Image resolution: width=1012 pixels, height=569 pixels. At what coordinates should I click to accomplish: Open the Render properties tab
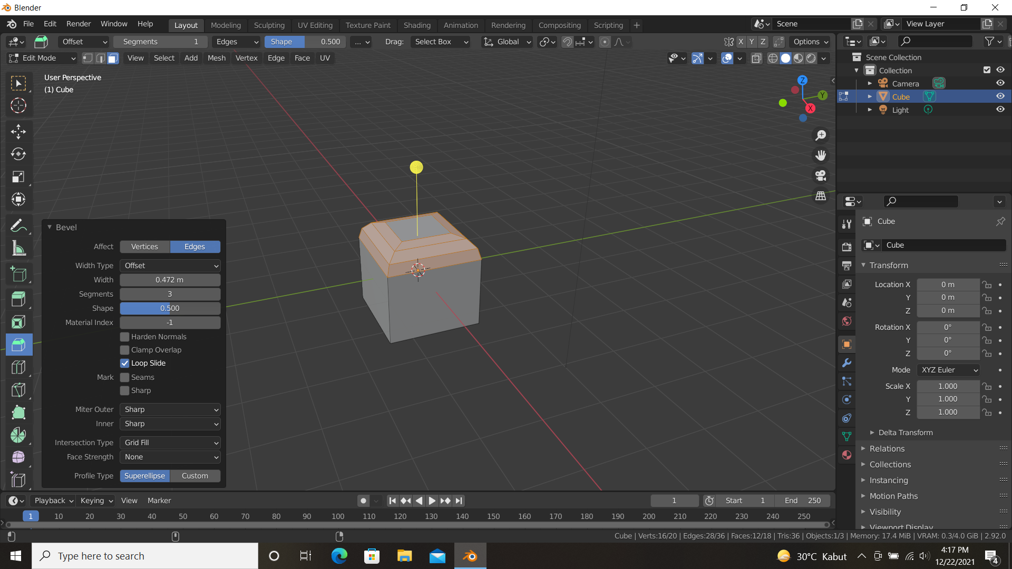pos(846,247)
